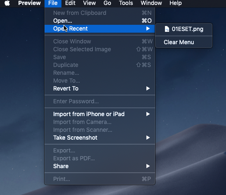Expand the Revert To submenu arrow
Screen dimensions: 226x195
[x=148, y=88]
